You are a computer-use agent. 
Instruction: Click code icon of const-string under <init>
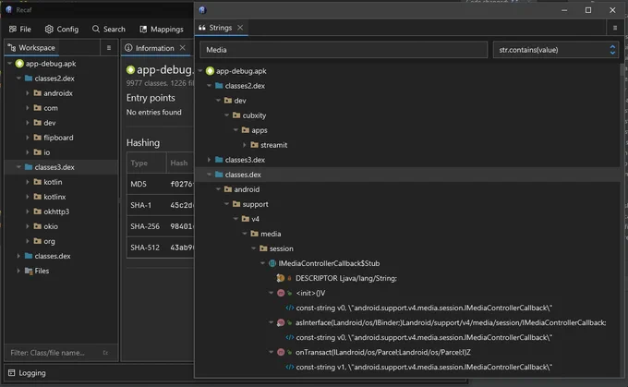click(290, 308)
